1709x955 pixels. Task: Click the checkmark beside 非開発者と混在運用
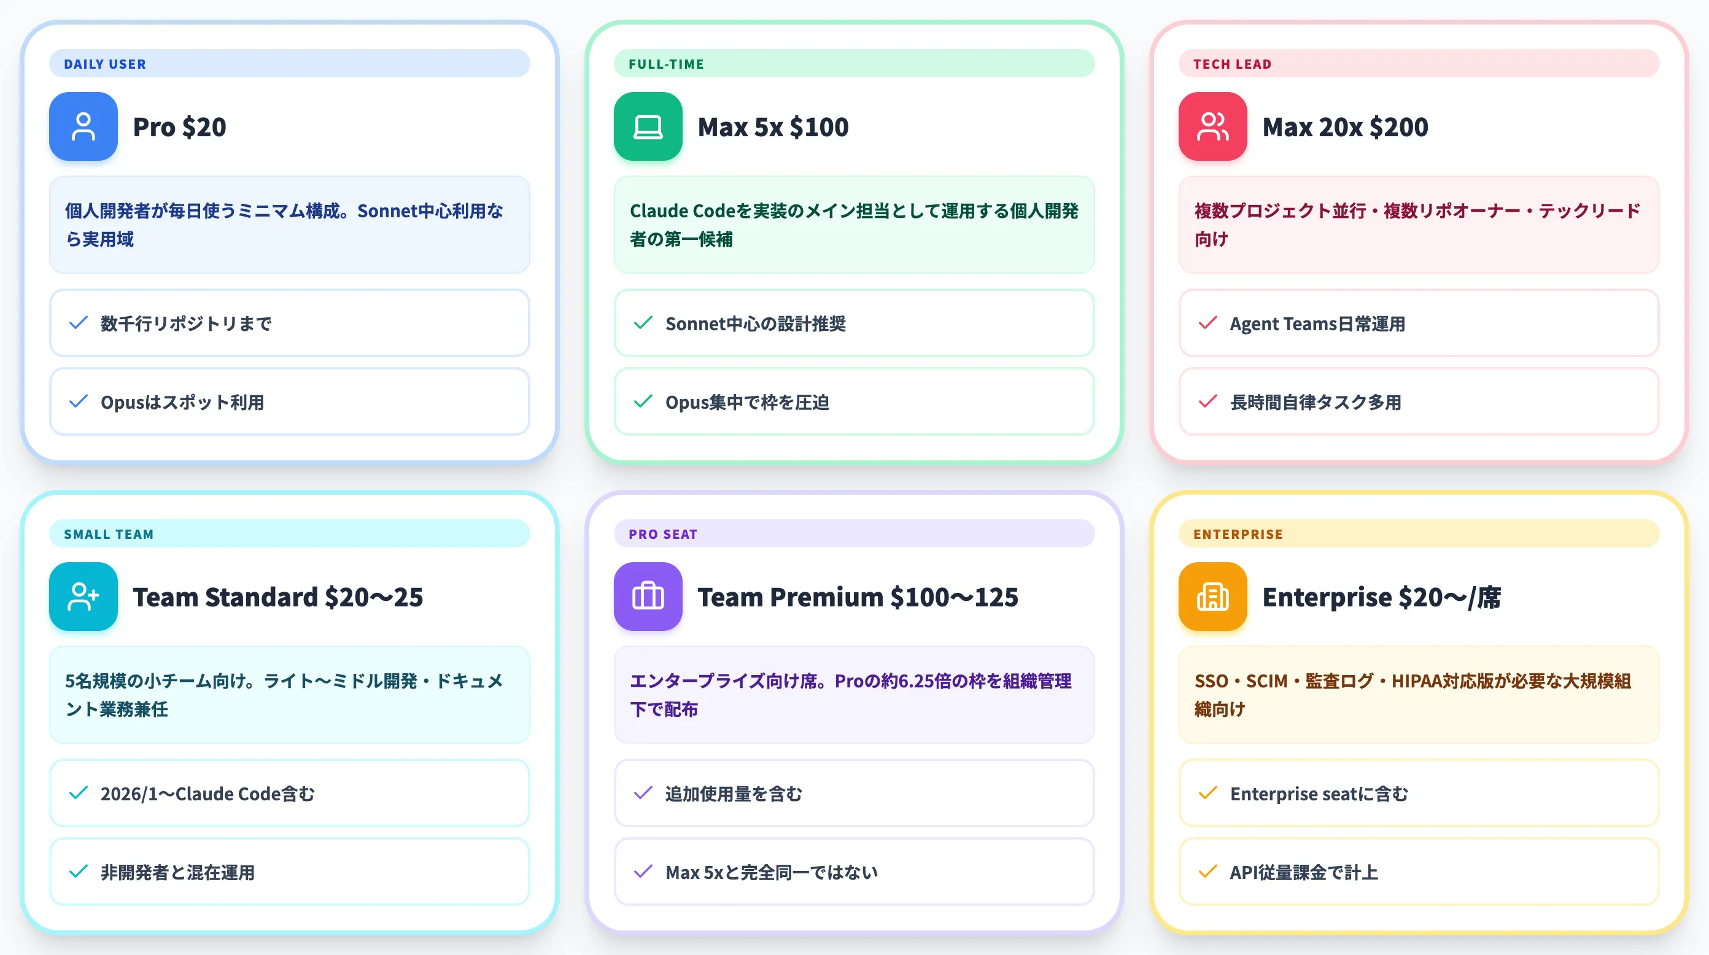pyautogui.click(x=79, y=872)
